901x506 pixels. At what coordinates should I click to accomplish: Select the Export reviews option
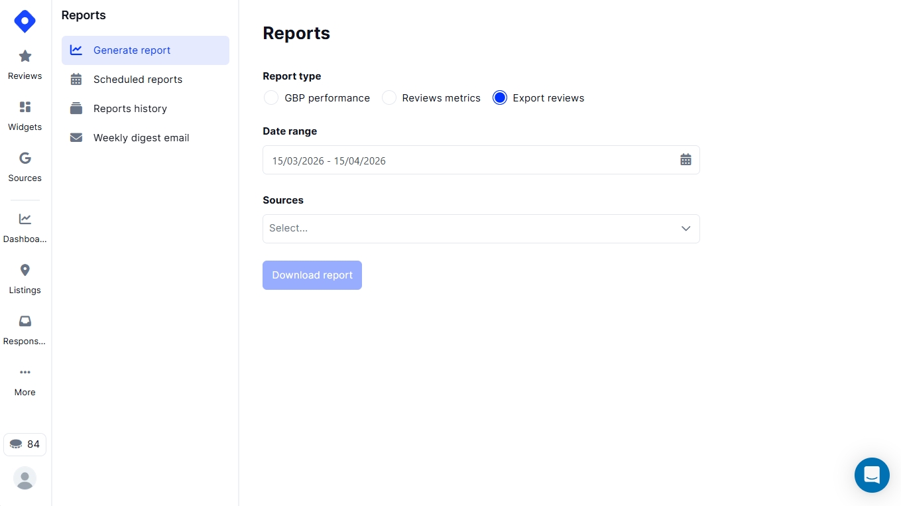pos(500,97)
